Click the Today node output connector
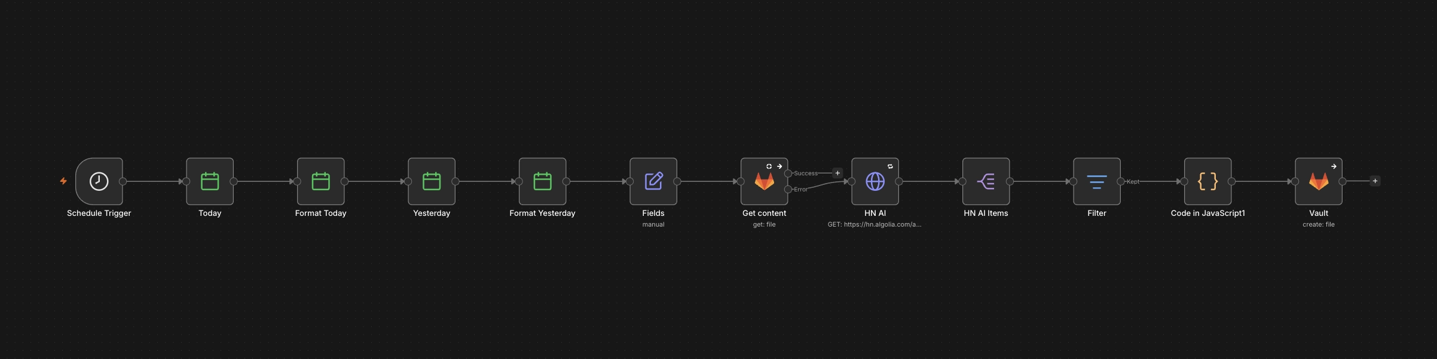 tap(234, 181)
